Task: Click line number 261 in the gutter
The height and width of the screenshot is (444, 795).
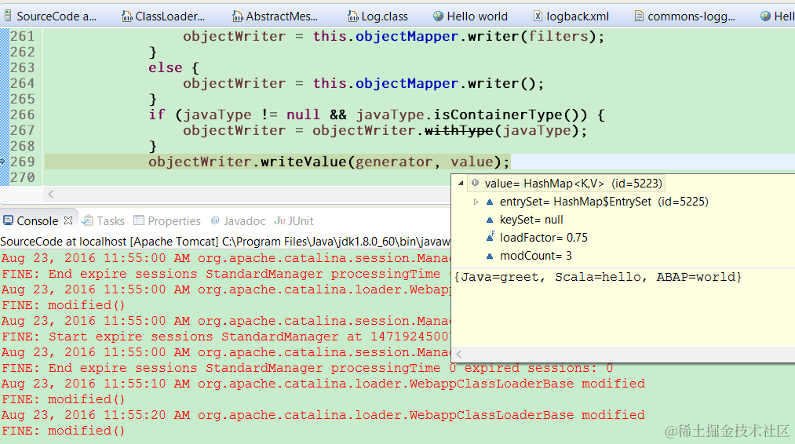Action: [x=22, y=37]
